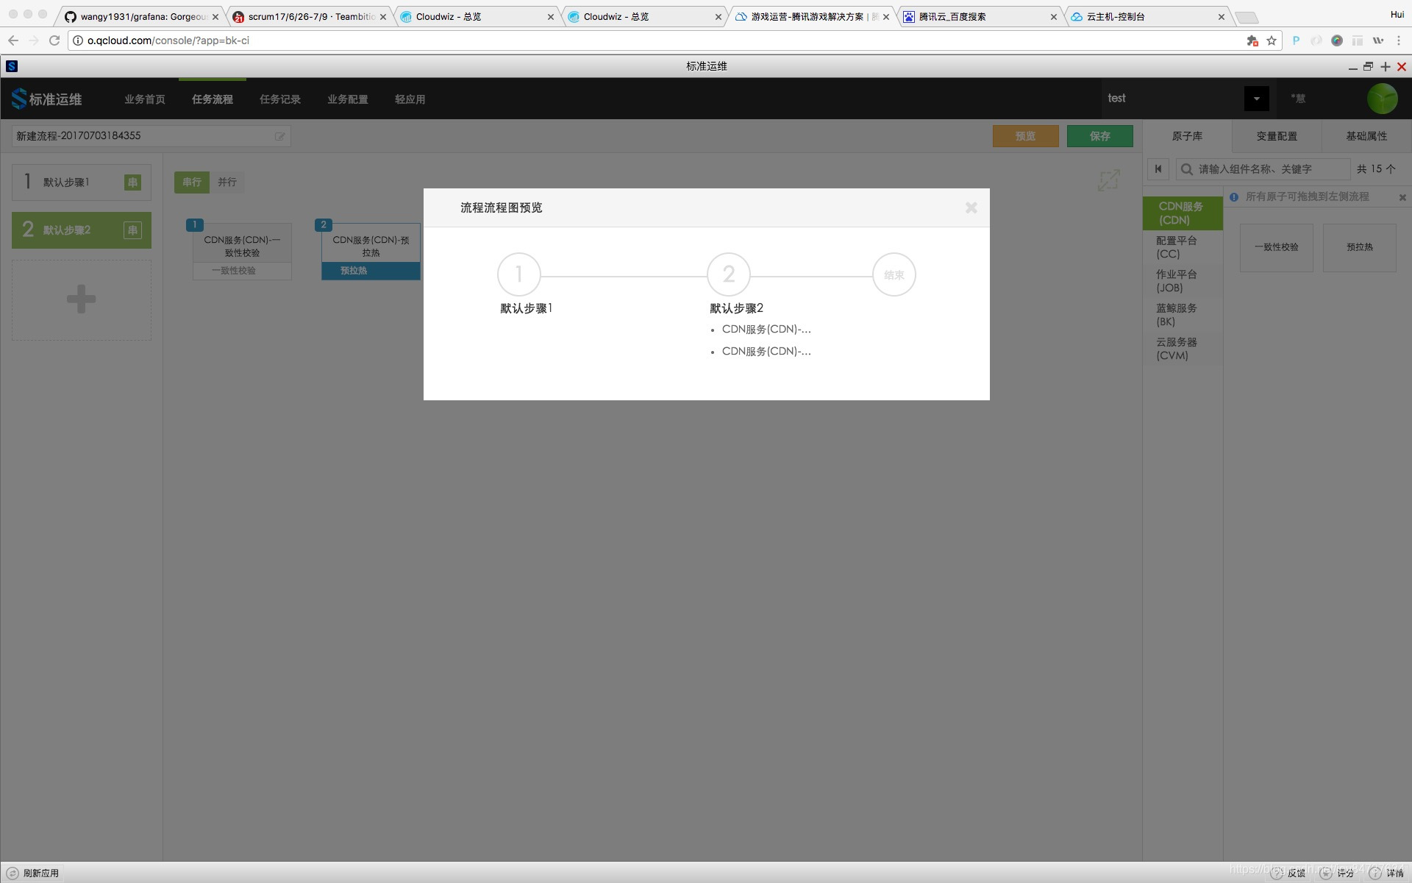Go to the 任务记录 menu
This screenshot has width=1412, height=883.
pos(279,99)
